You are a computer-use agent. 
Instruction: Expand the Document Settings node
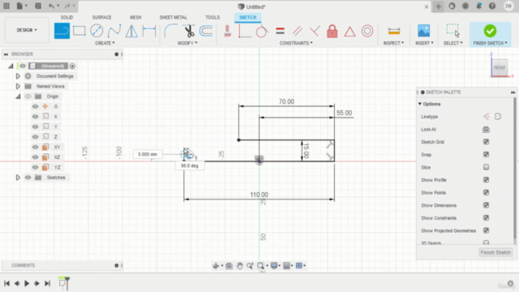(x=18, y=76)
